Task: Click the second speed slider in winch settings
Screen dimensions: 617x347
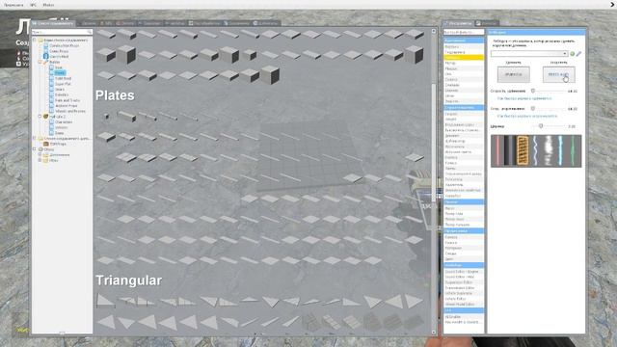Action: [548, 108]
